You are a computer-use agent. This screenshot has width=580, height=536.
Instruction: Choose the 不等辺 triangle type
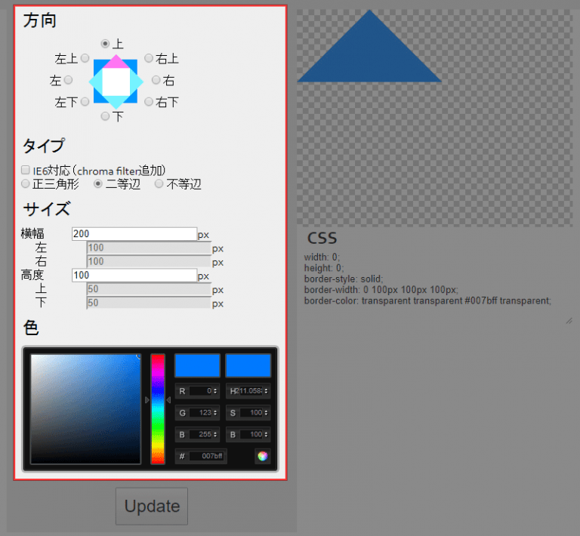click(159, 183)
